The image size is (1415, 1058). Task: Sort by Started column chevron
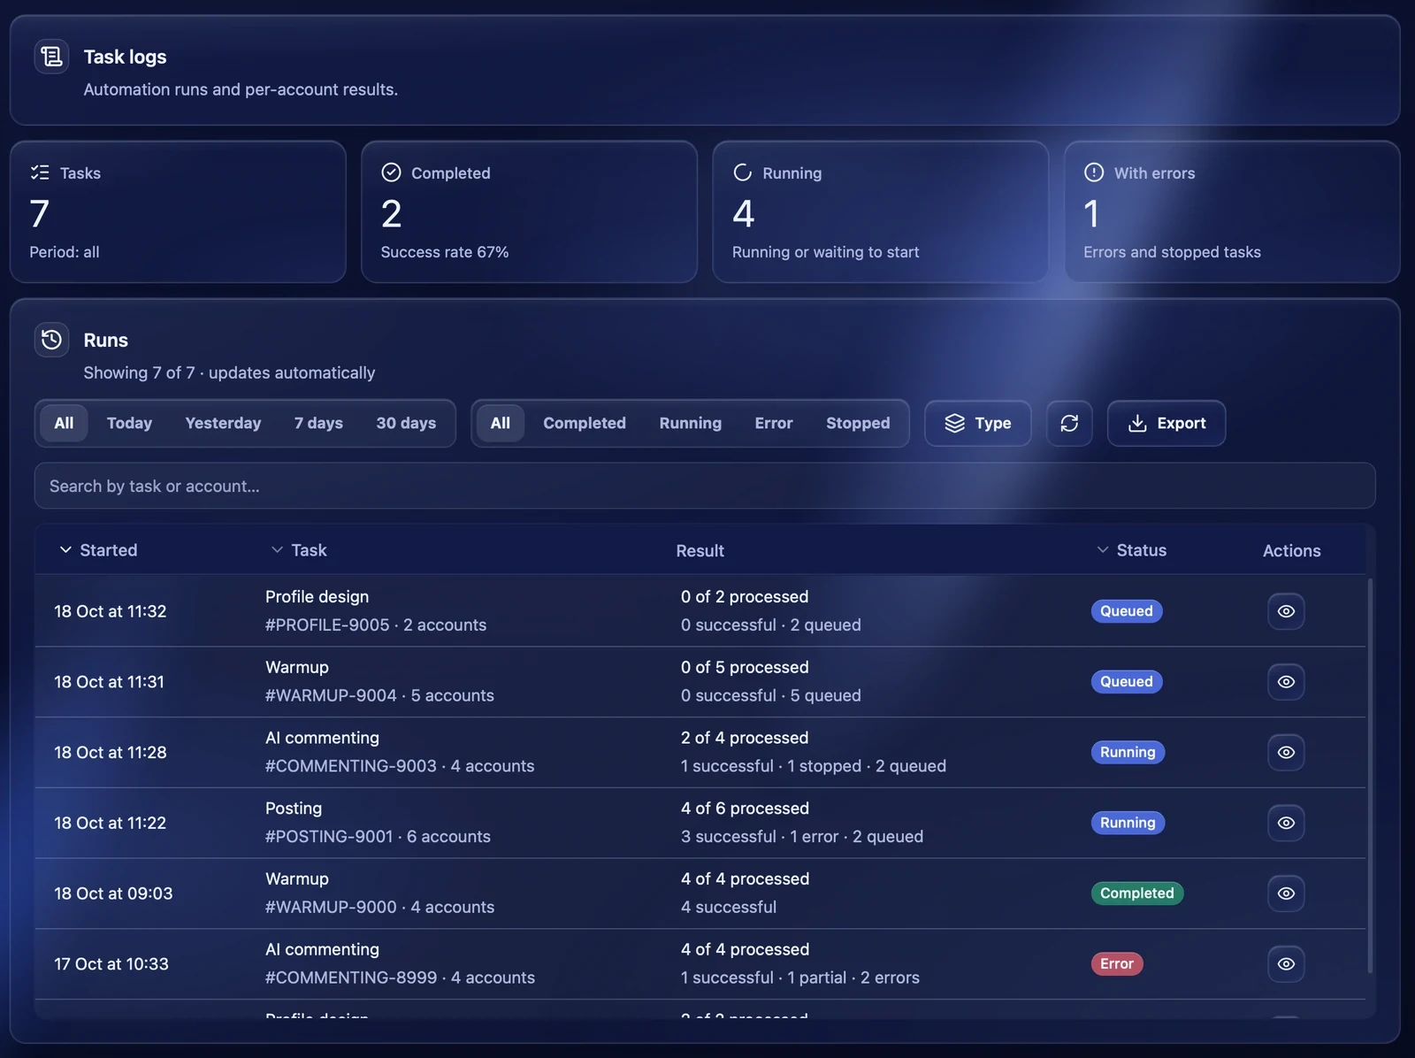click(x=65, y=550)
